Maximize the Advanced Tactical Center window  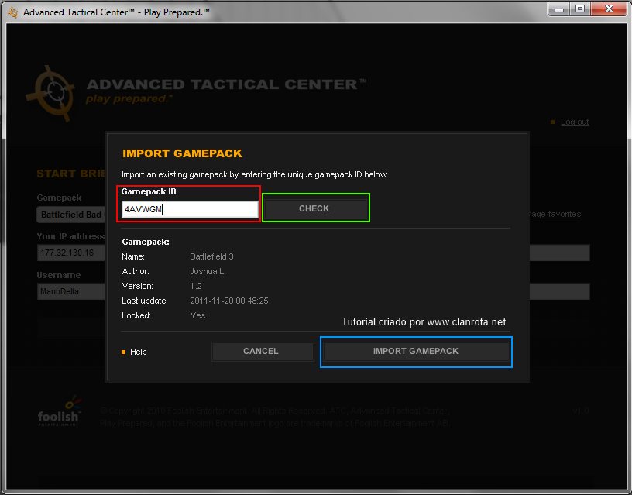tap(579, 9)
